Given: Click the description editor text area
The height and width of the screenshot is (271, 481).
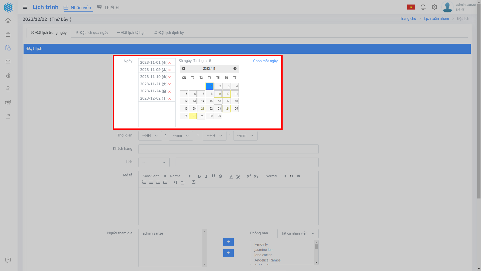Looking at the screenshot, I should [228, 206].
